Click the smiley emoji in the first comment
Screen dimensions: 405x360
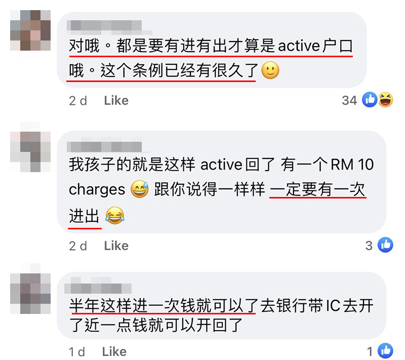270,70
